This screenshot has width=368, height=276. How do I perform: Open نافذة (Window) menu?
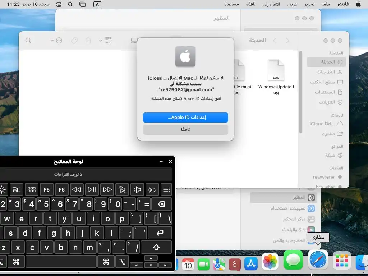click(x=250, y=4)
